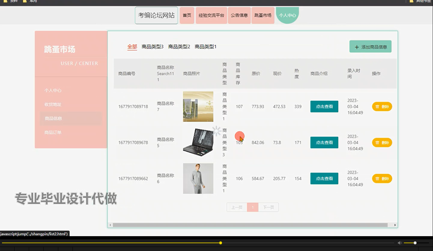The width and height of the screenshot is (433, 251).
Task: Open the 公告信息 tab
Action: click(x=239, y=15)
